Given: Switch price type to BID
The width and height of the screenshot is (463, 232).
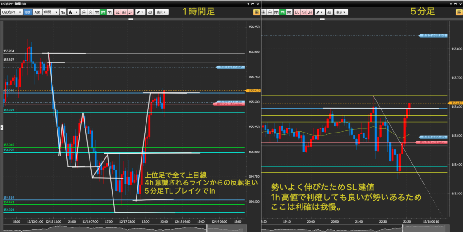Looking at the screenshot, I should click(28, 12).
